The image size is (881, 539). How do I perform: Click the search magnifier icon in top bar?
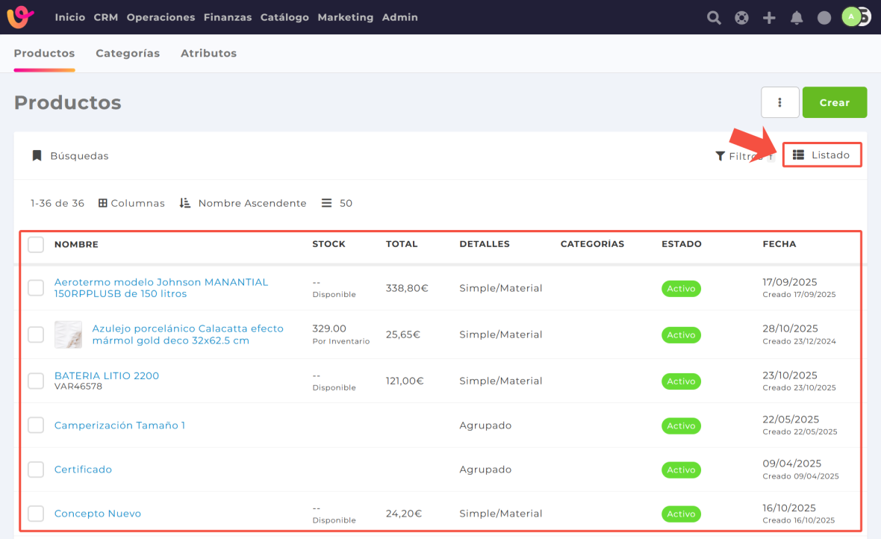714,18
